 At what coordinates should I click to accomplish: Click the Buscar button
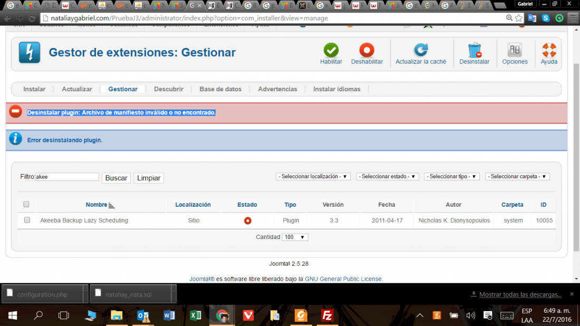click(x=116, y=178)
